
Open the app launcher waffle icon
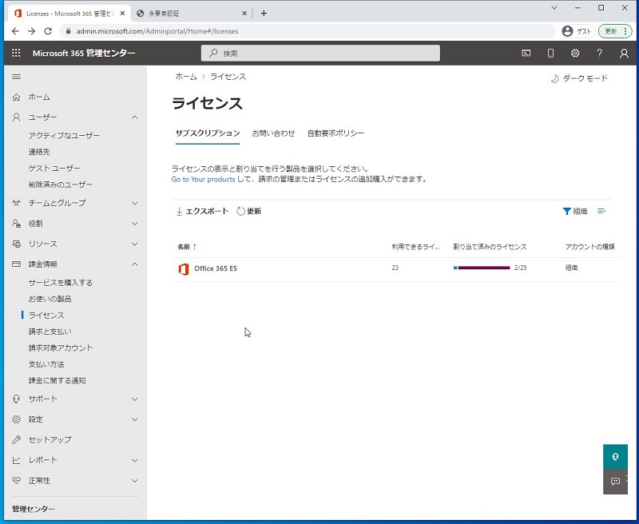coord(16,53)
